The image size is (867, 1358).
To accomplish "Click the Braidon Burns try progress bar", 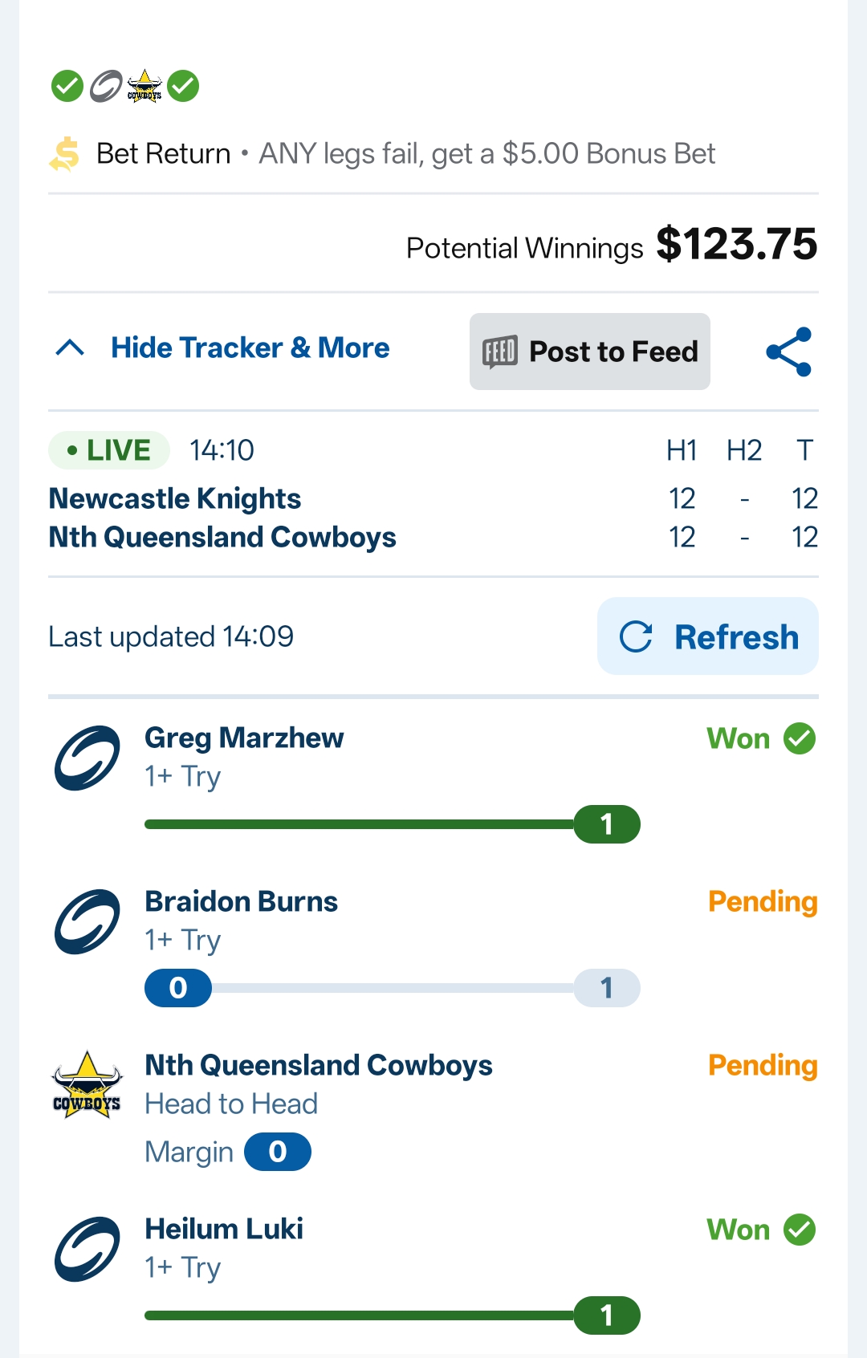I will pyautogui.click(x=392, y=988).
